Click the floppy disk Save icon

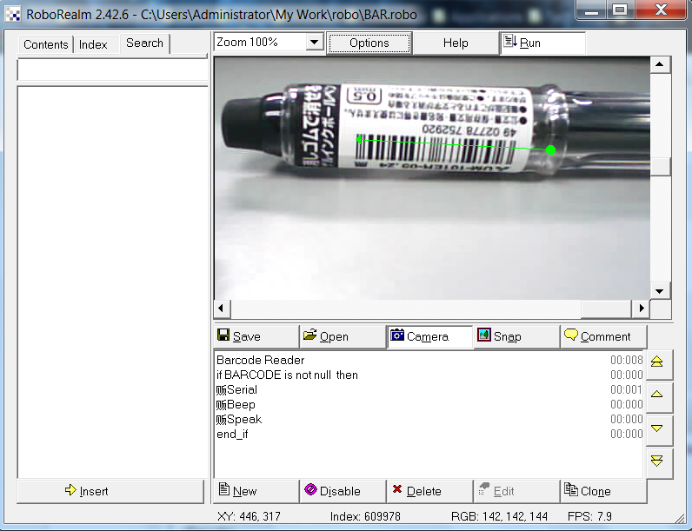click(x=223, y=335)
